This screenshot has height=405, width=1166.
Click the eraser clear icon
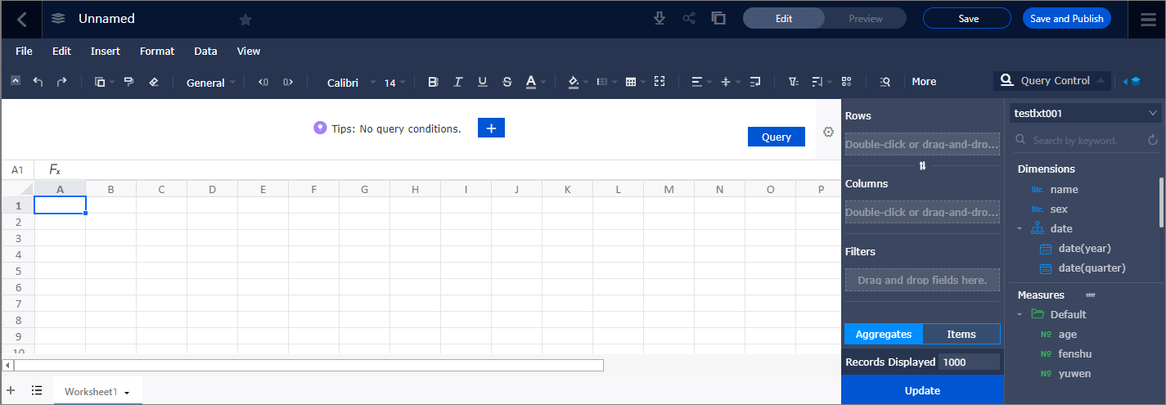pos(154,82)
